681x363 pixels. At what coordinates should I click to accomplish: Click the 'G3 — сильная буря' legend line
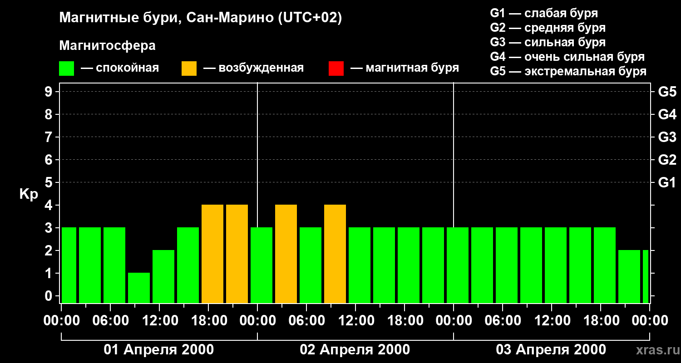548,42
